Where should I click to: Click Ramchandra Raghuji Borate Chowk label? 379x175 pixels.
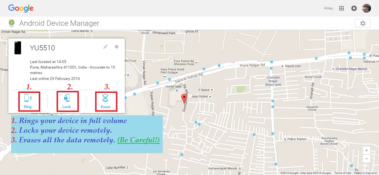tap(329, 141)
